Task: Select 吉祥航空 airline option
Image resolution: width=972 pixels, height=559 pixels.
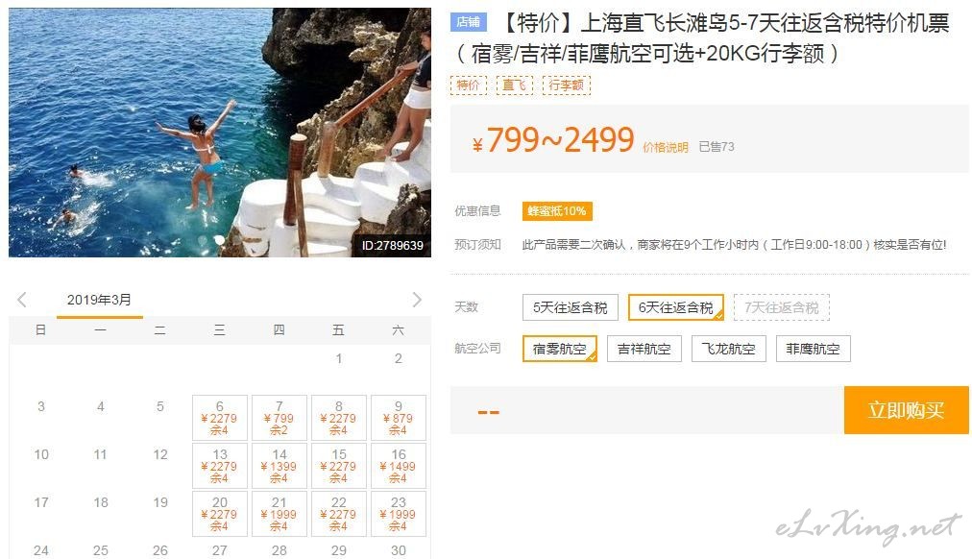Action: (x=644, y=349)
